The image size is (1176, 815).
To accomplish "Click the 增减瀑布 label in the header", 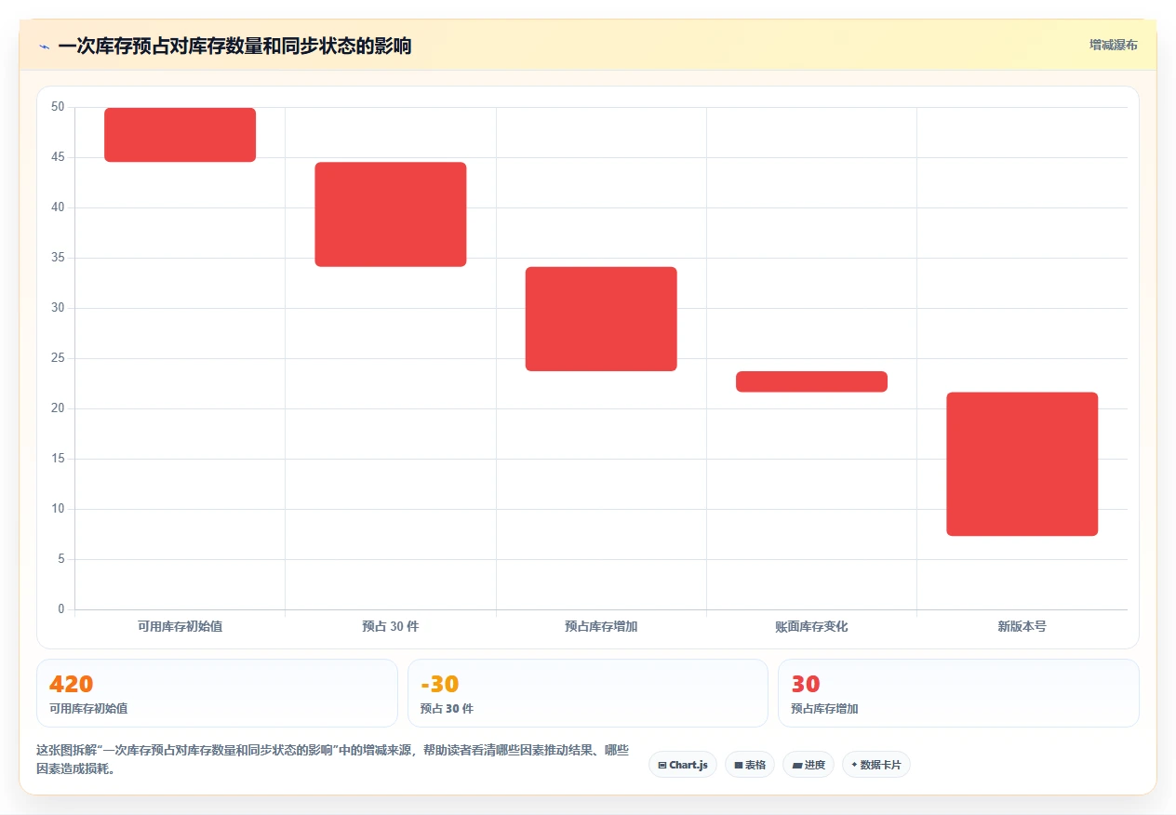I will pos(1114,45).
